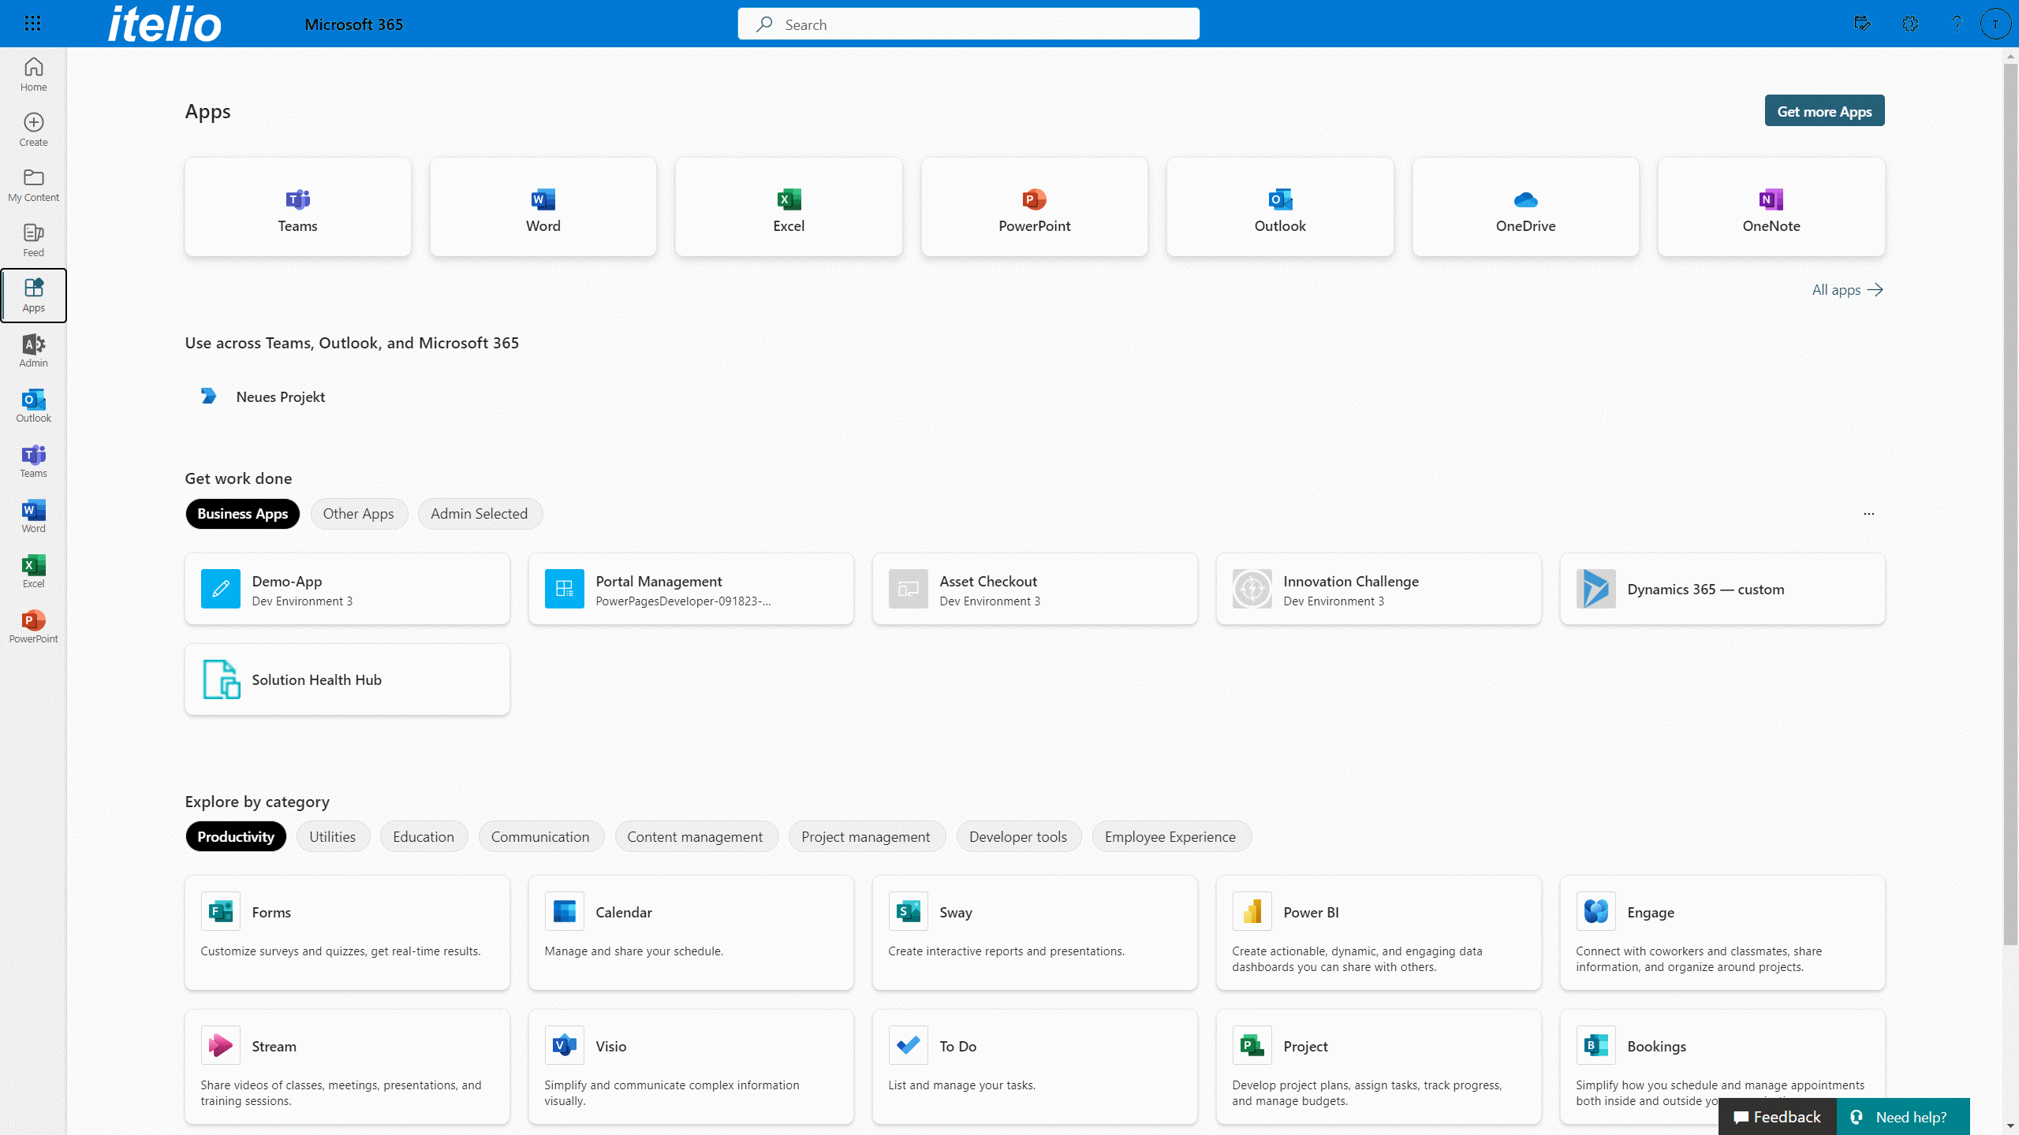Launch Word from the left sidebar

click(33, 516)
